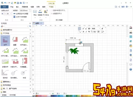Open the 宋体 font dropdown in floating toolbar
133x97 pixels.
coord(99,28)
